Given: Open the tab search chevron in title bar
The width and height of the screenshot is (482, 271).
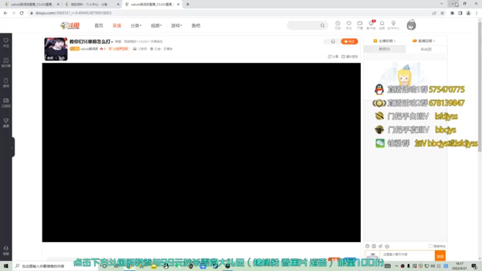Looking at the screenshot, I should click(x=442, y=4).
